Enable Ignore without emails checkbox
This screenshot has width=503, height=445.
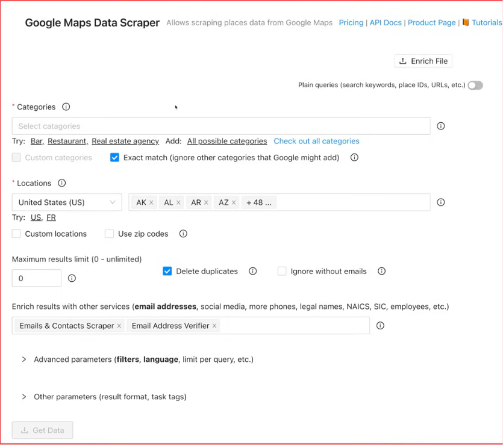tap(282, 271)
